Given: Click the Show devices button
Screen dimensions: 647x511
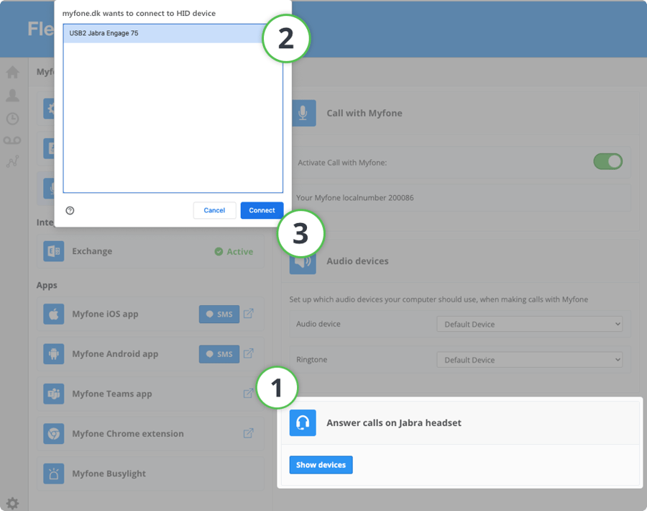Looking at the screenshot, I should click(321, 465).
